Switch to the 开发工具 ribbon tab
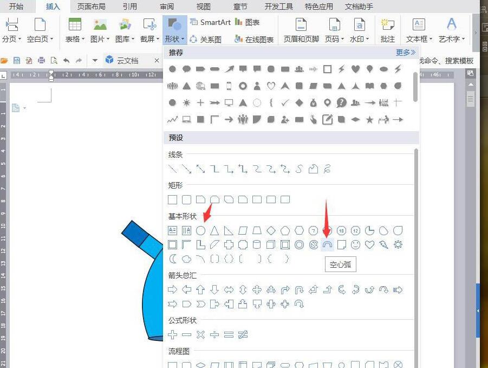 pyautogui.click(x=278, y=7)
